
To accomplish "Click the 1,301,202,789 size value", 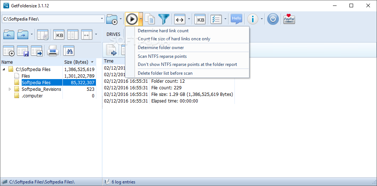I will (79, 76).
